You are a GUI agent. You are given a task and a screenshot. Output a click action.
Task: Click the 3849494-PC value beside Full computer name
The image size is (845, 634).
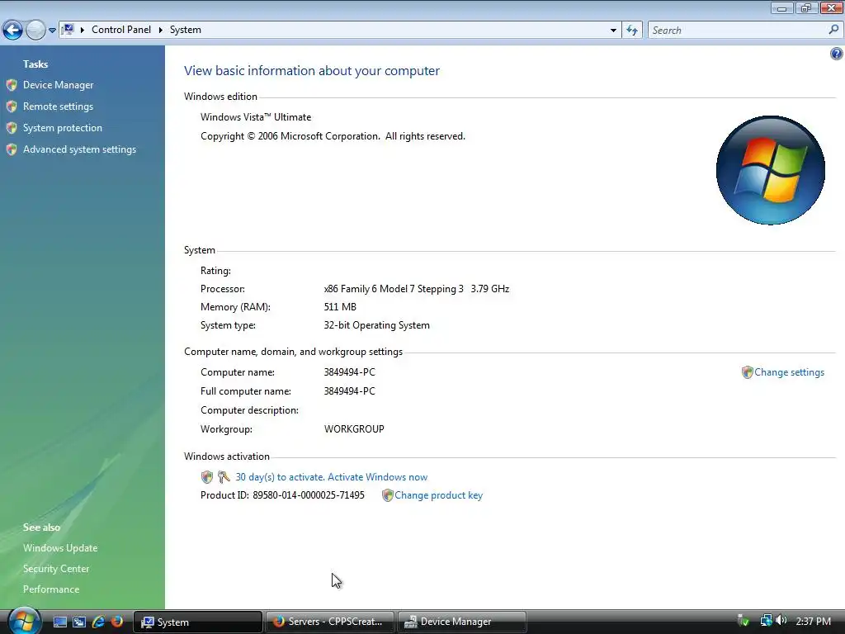coord(349,391)
